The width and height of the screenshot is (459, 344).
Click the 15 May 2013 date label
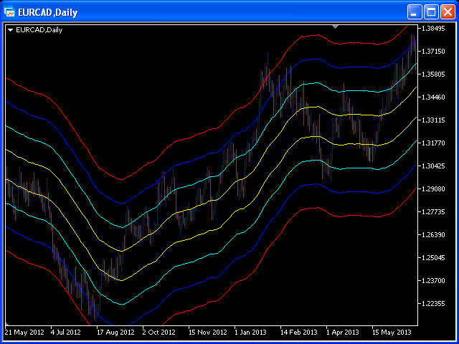coord(392,333)
